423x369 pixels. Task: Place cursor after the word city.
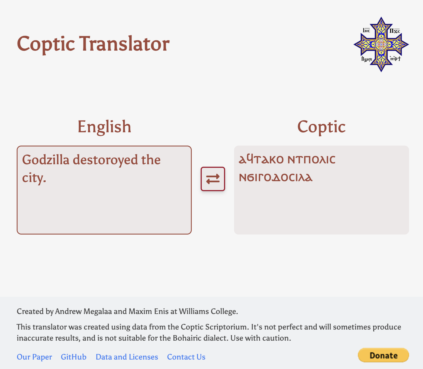pyautogui.click(x=46, y=178)
